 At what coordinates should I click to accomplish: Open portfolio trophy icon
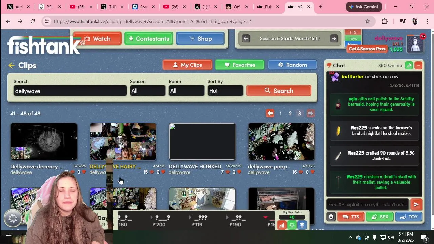tap(302, 225)
